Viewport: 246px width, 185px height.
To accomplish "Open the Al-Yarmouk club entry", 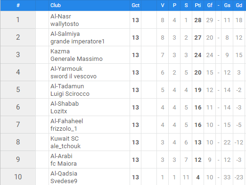I will (x=66, y=69).
